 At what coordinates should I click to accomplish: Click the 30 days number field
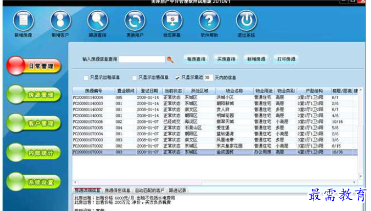coord(208,78)
